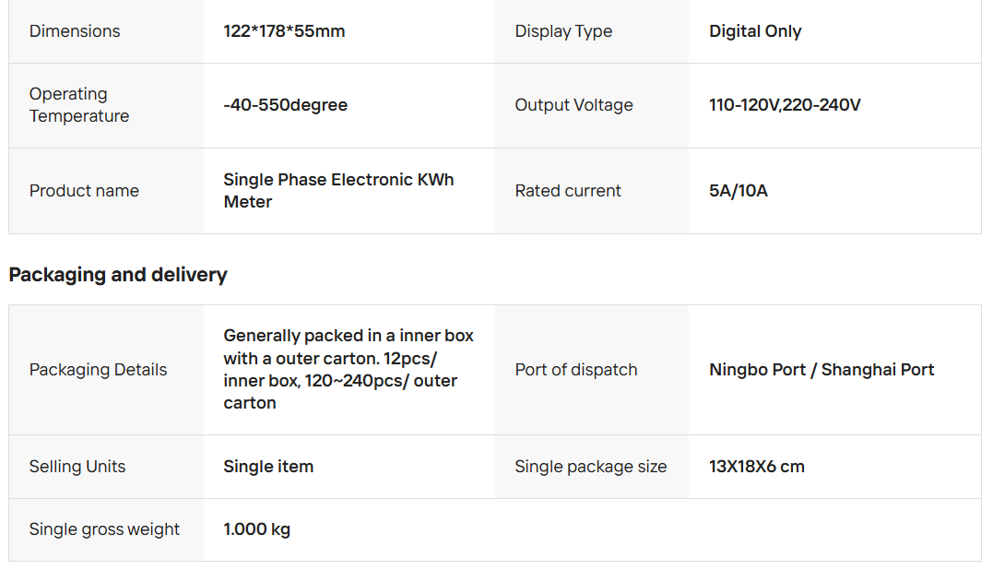The width and height of the screenshot is (993, 570).
Task: Click the "Port of dispatch" label
Action: (x=576, y=370)
